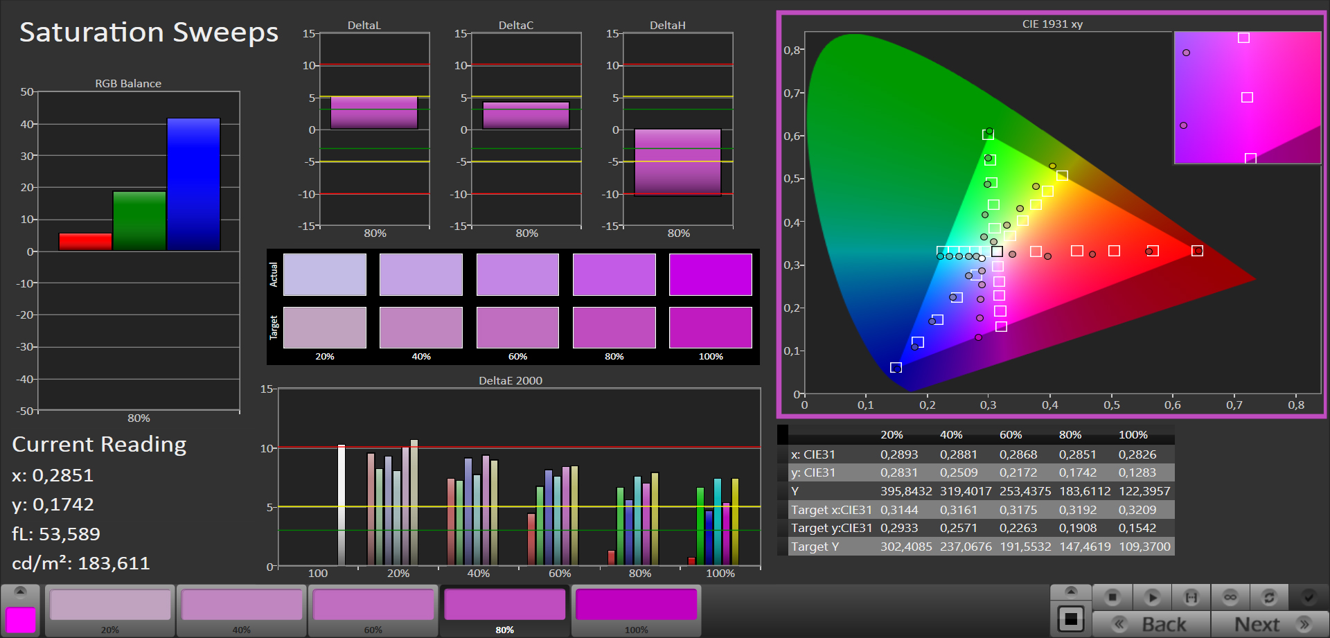Click the CIE 1931 xy chart
1330x638 pixels.
click(1052, 215)
